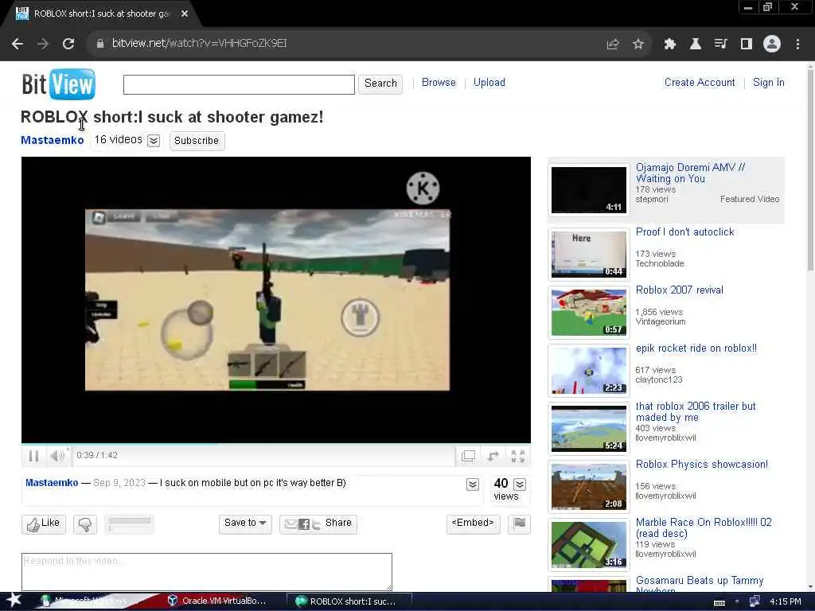Image resolution: width=815 pixels, height=611 pixels.
Task: Click the taskbar clock 4:15 PM
Action: coord(786,601)
